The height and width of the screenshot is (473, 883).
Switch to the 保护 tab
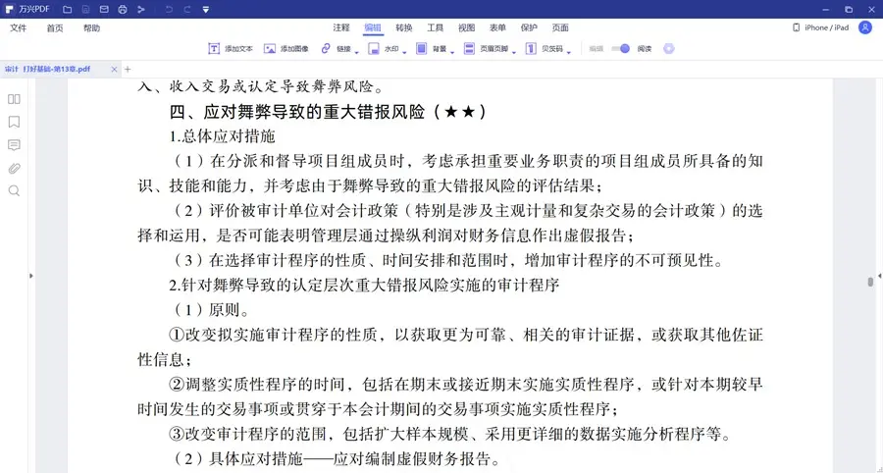click(529, 27)
